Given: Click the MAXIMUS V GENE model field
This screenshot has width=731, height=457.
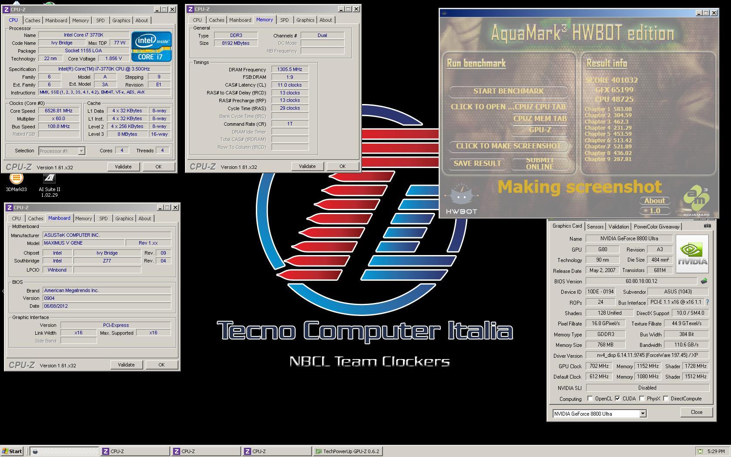Looking at the screenshot, I should (84, 243).
